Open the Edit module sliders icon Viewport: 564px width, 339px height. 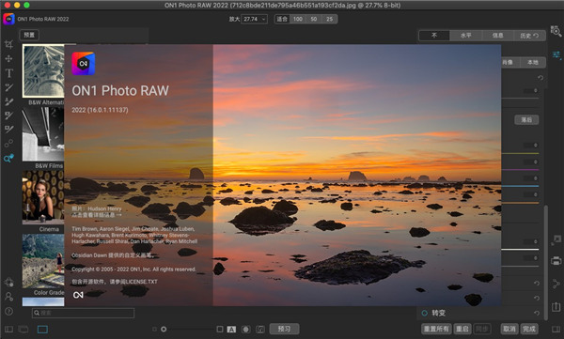(556, 54)
